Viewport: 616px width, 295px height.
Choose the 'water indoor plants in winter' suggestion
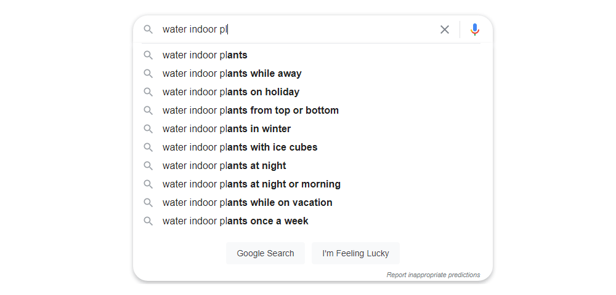pyautogui.click(x=313, y=128)
